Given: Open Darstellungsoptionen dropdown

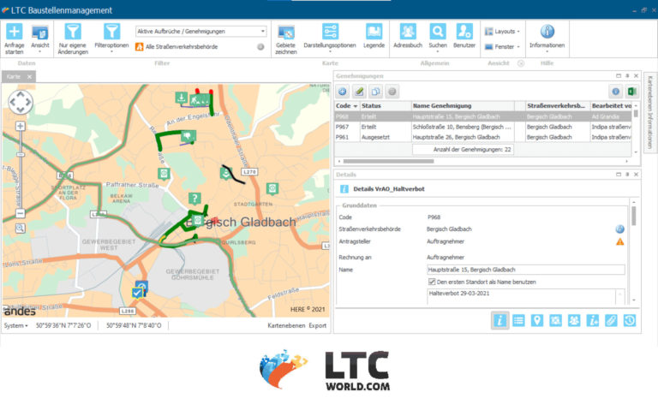Looking at the screenshot, I should coord(330,38).
